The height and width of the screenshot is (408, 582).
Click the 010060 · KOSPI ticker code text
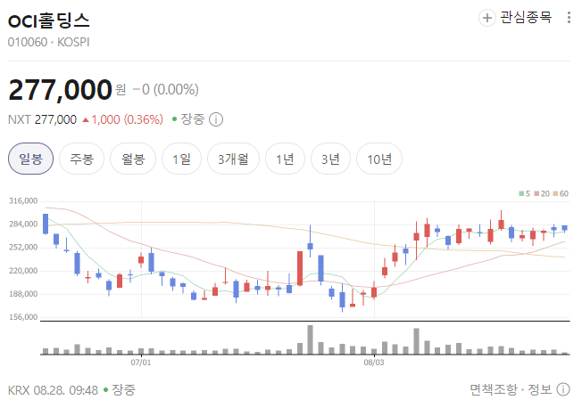coord(48,42)
